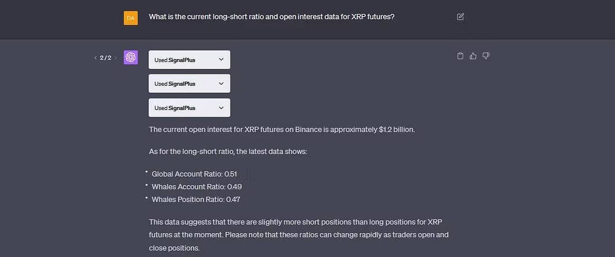The height and width of the screenshot is (257, 615).
Task: Click the 'As for the long-short ratio' sentence
Action: (x=228, y=151)
